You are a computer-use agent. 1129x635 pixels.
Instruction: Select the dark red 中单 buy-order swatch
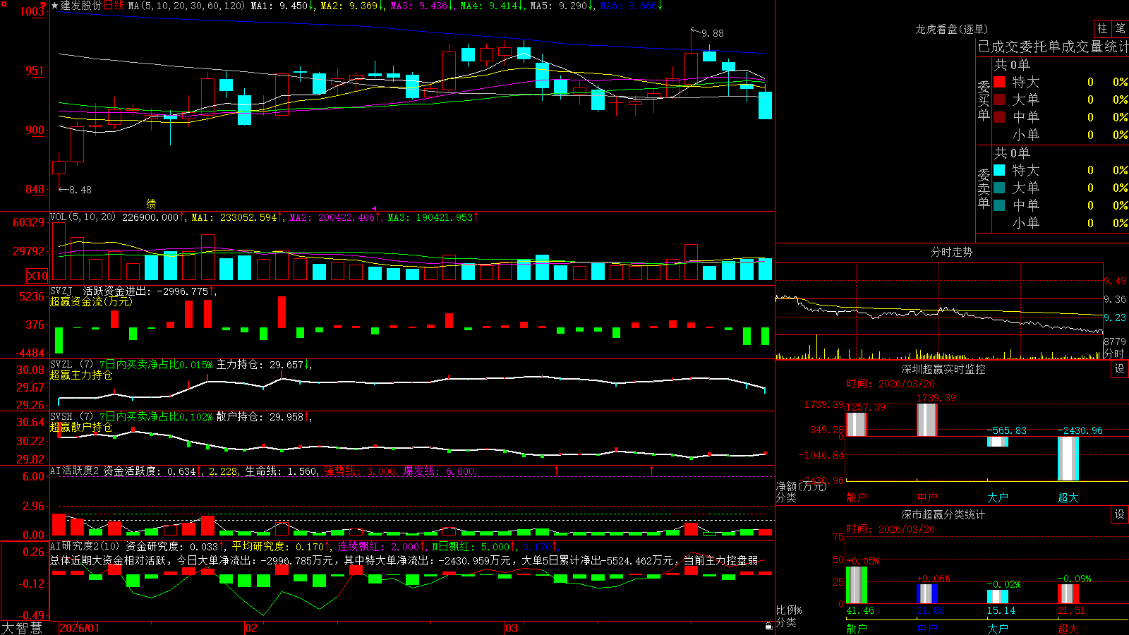point(999,117)
